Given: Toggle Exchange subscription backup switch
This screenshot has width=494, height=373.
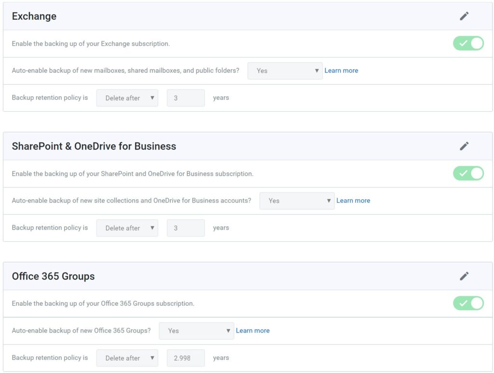Looking at the screenshot, I should (x=468, y=43).
